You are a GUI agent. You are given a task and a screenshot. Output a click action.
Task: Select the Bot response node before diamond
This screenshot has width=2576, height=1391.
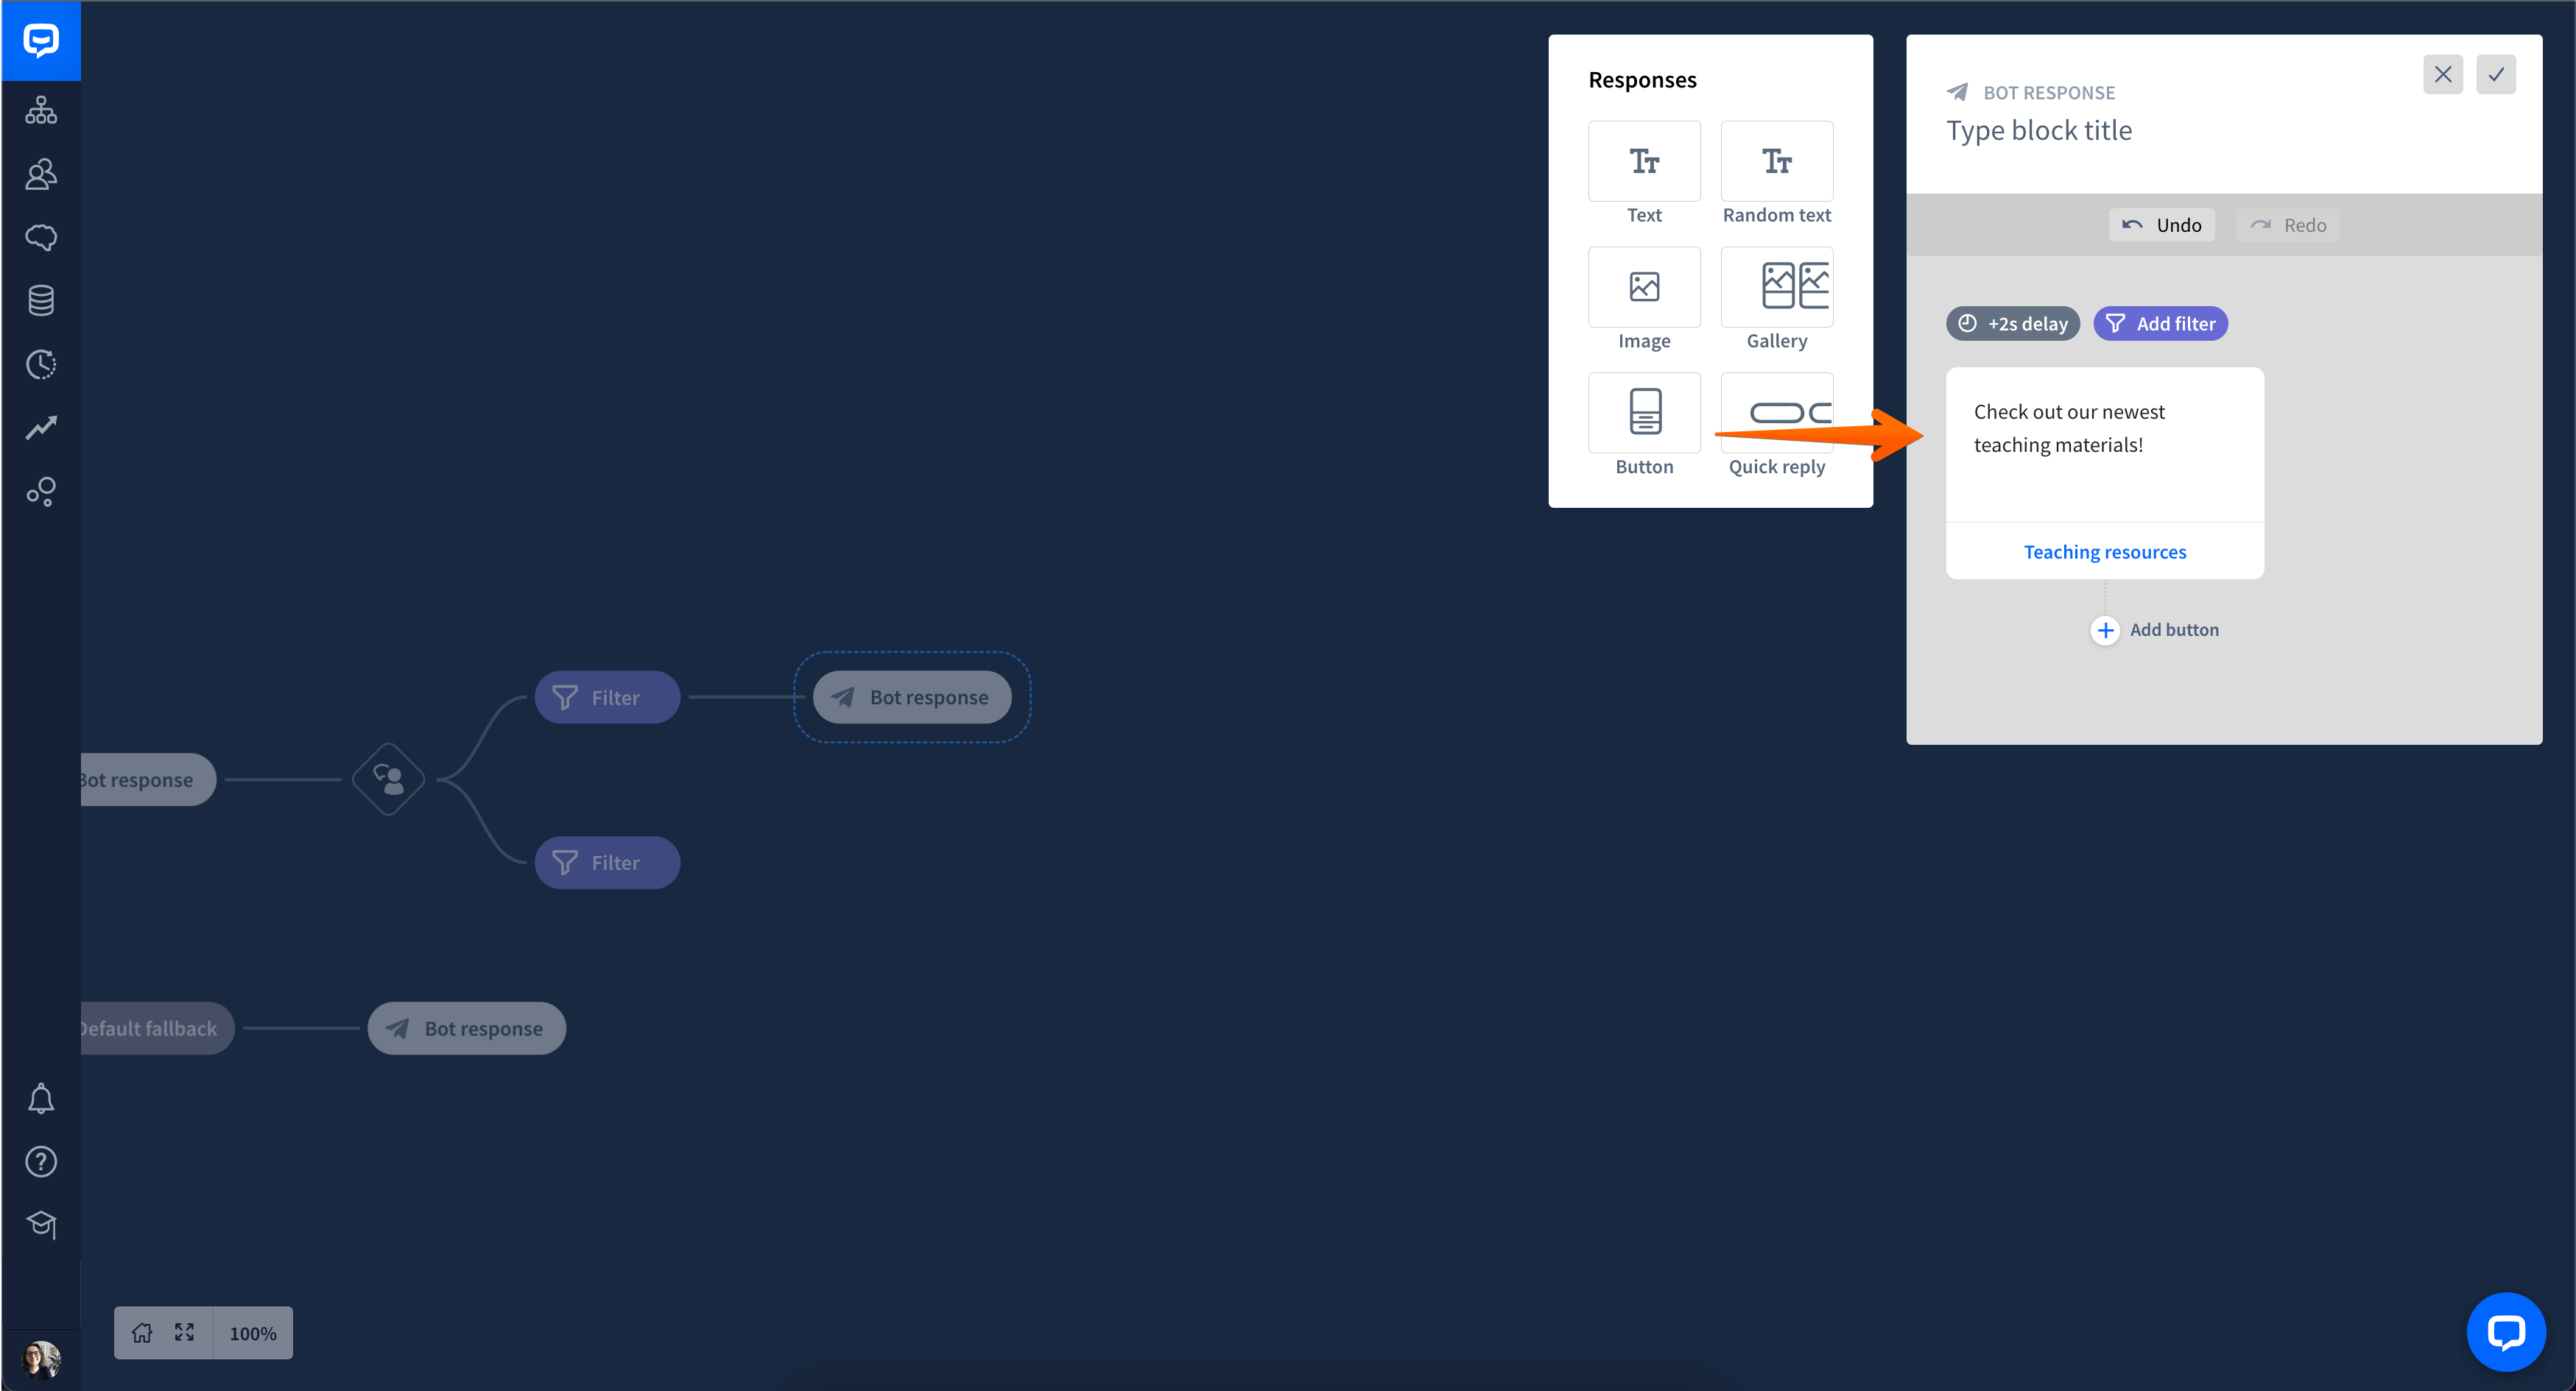pyautogui.click(x=148, y=779)
